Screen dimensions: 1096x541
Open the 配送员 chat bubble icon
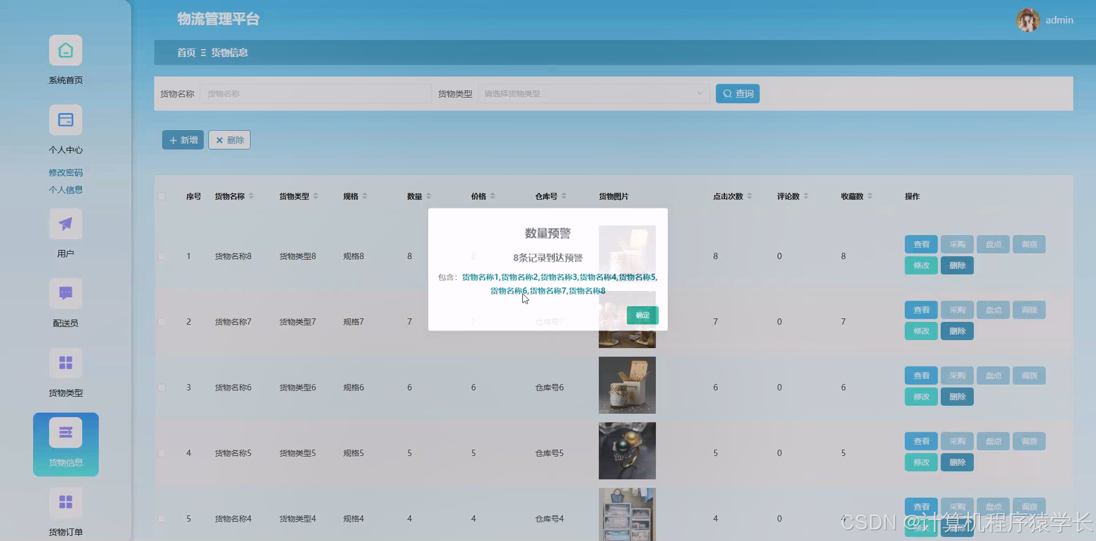66,294
